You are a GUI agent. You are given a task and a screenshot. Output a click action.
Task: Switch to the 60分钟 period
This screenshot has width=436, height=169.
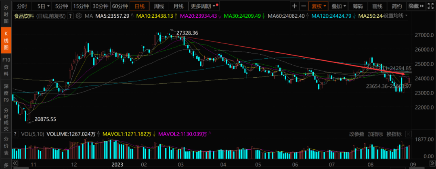point(120,6)
